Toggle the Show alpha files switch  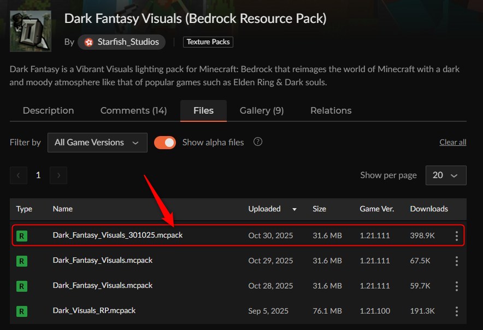point(165,143)
